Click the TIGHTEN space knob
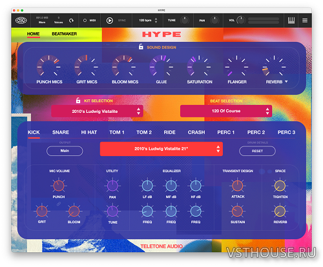 pos(280,186)
